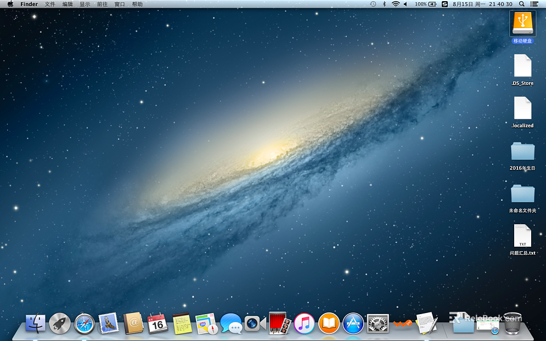This screenshot has width=546, height=341.
Task: Open Bluetooth status menu
Action: 385,4
